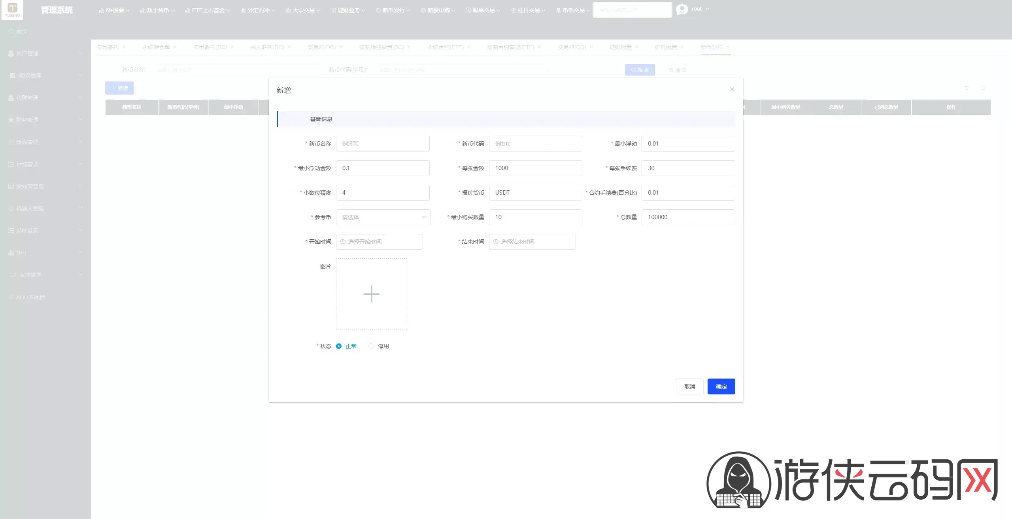Click the 新币名称 input field
Viewport: 1012px width, 519px height.
[x=383, y=144]
